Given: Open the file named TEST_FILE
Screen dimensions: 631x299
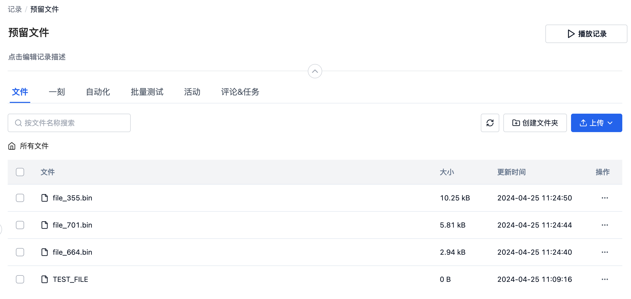Looking at the screenshot, I should (x=70, y=279).
